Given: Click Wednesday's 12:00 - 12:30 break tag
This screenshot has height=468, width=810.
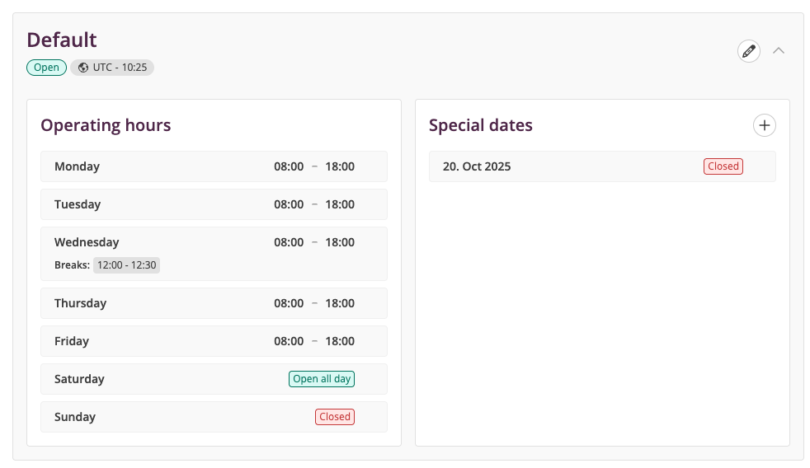Looking at the screenshot, I should [x=126, y=265].
